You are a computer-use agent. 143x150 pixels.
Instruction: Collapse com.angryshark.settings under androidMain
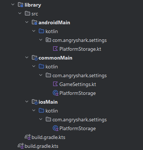click(x=41, y=40)
